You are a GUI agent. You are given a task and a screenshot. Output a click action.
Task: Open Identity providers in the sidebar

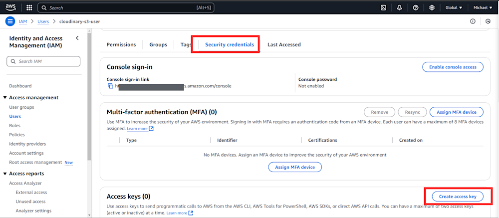click(27, 144)
